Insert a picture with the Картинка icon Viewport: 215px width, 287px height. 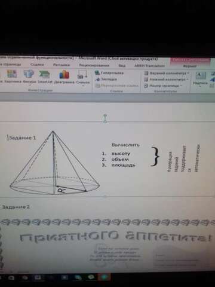click(13, 77)
